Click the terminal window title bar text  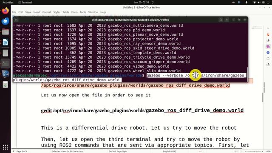click(x=130, y=20)
